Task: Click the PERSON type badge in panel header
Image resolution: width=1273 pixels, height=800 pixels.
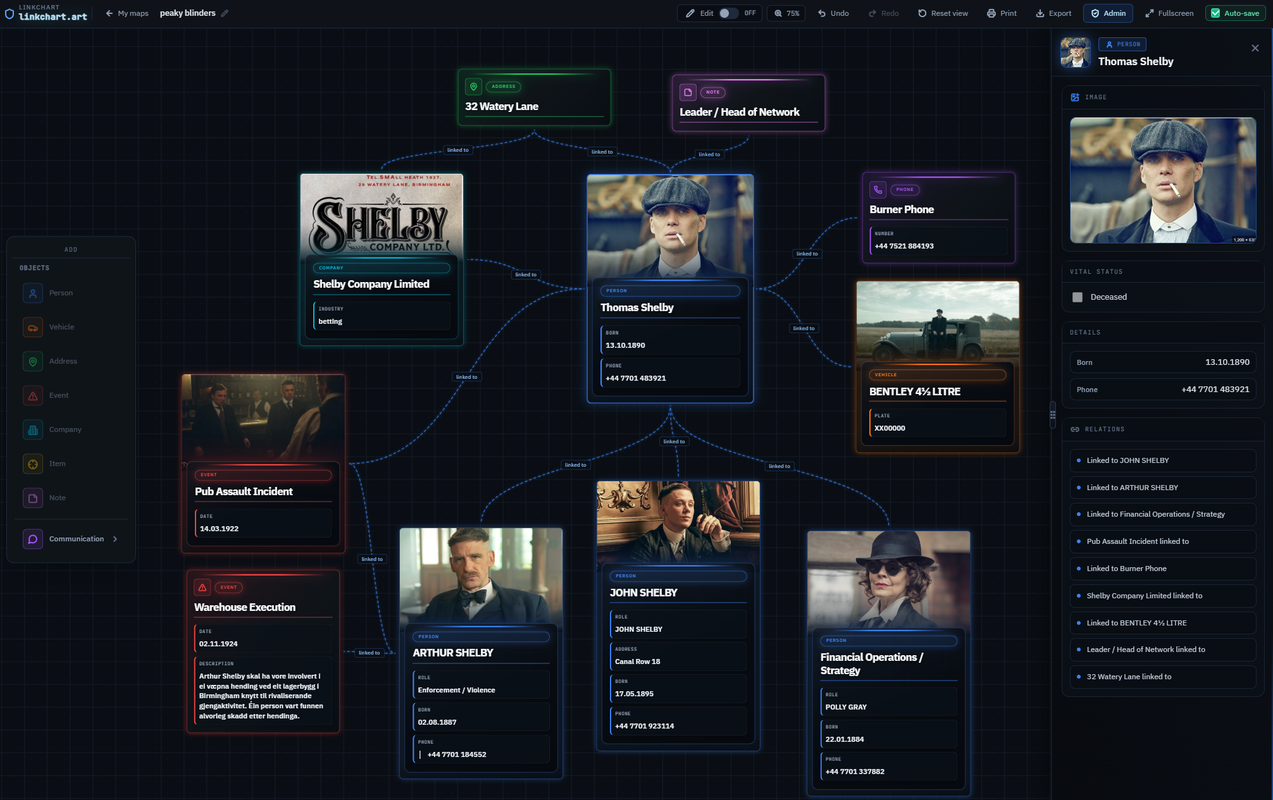Action: click(1122, 44)
